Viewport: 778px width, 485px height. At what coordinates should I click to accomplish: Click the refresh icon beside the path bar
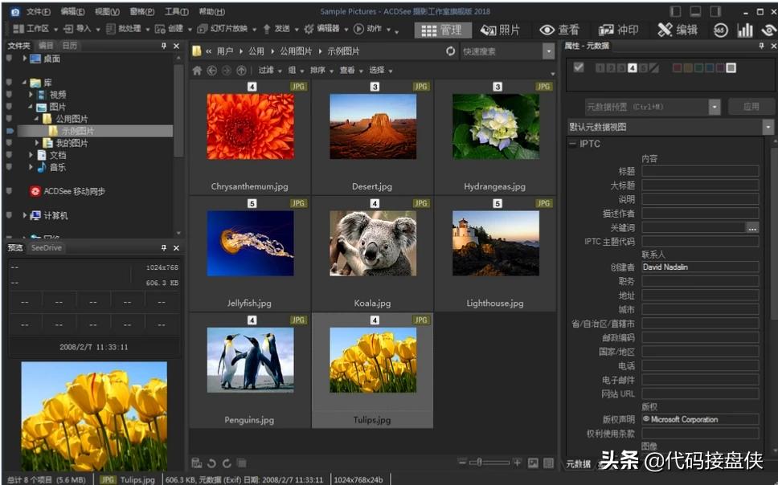(x=450, y=51)
